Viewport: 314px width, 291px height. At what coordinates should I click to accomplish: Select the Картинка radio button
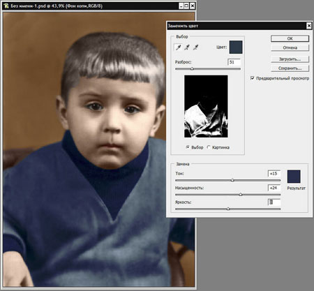pyautogui.click(x=209, y=147)
